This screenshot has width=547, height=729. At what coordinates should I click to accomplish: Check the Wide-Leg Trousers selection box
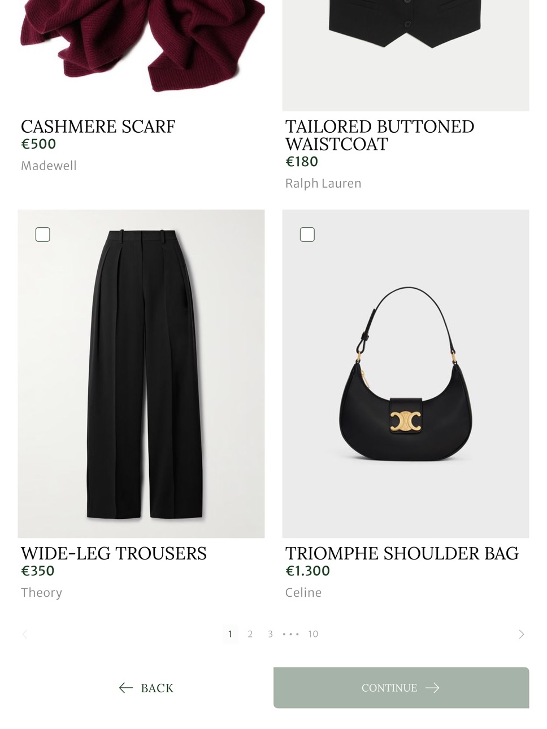[43, 235]
